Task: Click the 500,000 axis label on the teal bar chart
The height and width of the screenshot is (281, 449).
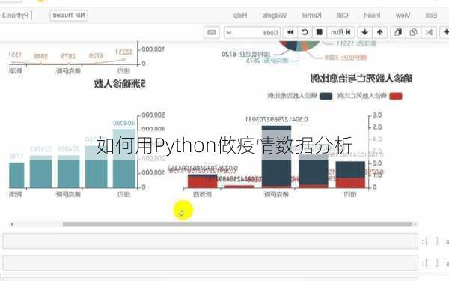Action: (x=153, y=115)
